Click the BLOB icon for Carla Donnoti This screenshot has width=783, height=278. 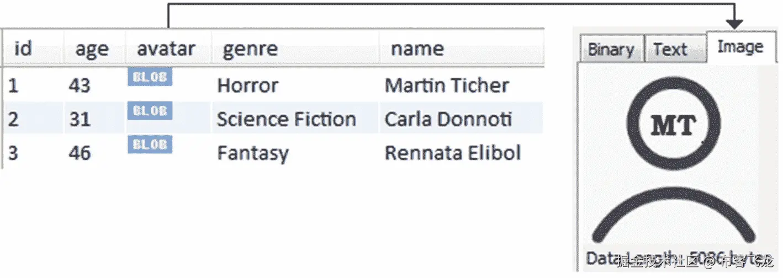tap(150, 111)
